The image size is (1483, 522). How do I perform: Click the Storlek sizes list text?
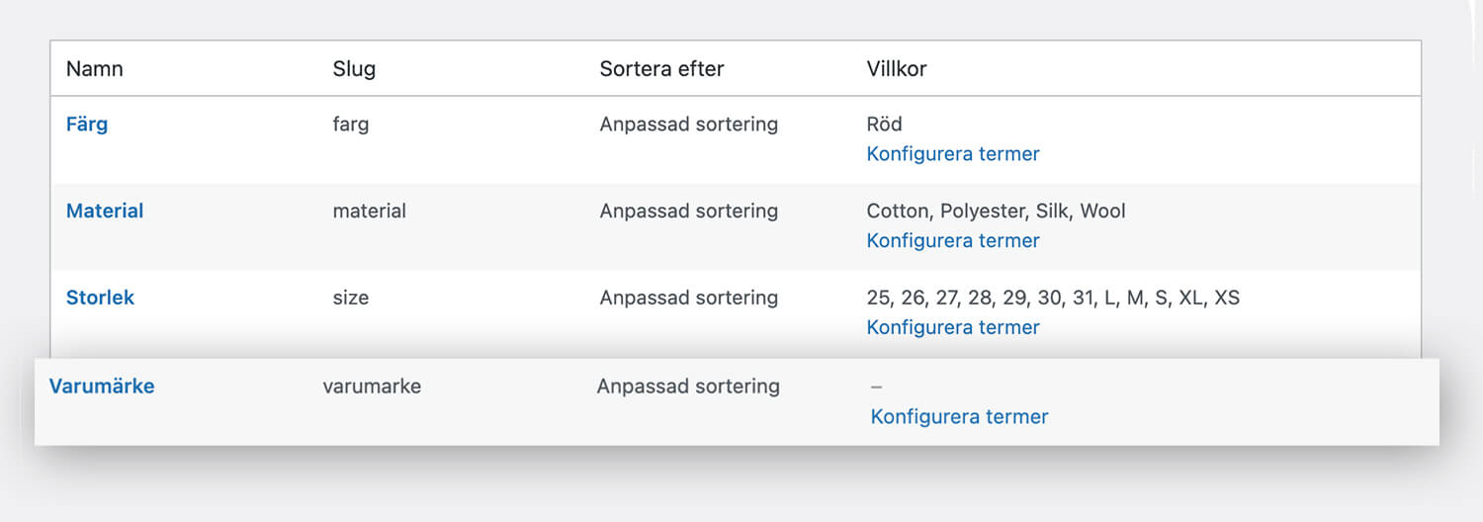(1053, 298)
